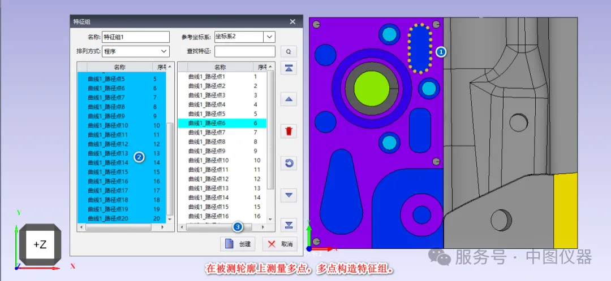Open the 参考坐标系 dropdown
The image size is (611, 281).
[x=269, y=37]
